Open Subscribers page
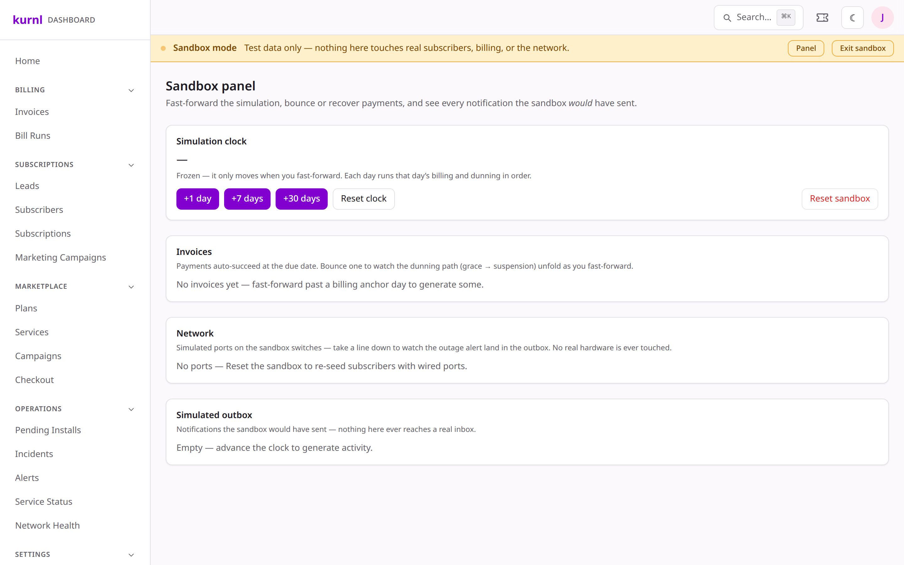The image size is (904, 565). point(39,210)
